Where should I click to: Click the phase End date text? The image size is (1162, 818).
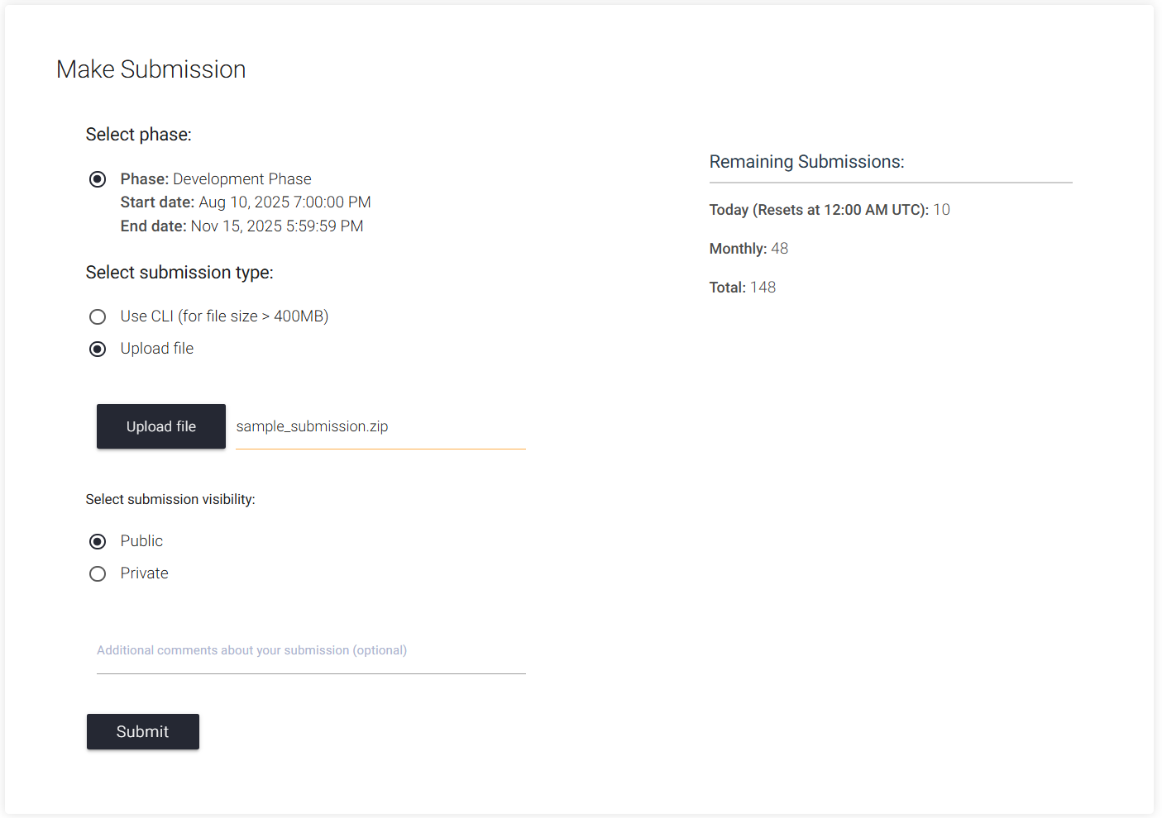pyautogui.click(x=241, y=226)
